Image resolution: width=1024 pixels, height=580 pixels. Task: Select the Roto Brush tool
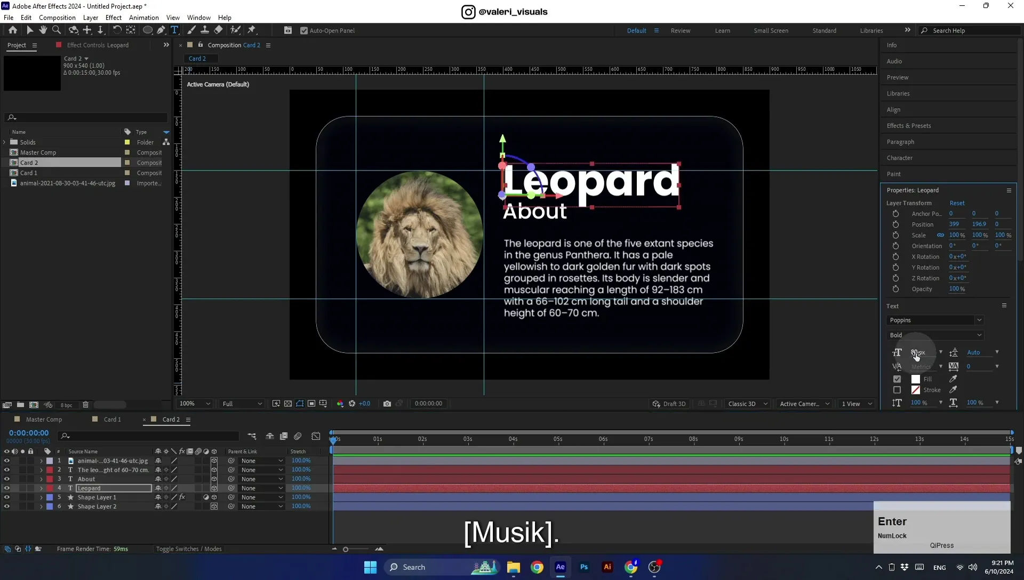pos(235,30)
